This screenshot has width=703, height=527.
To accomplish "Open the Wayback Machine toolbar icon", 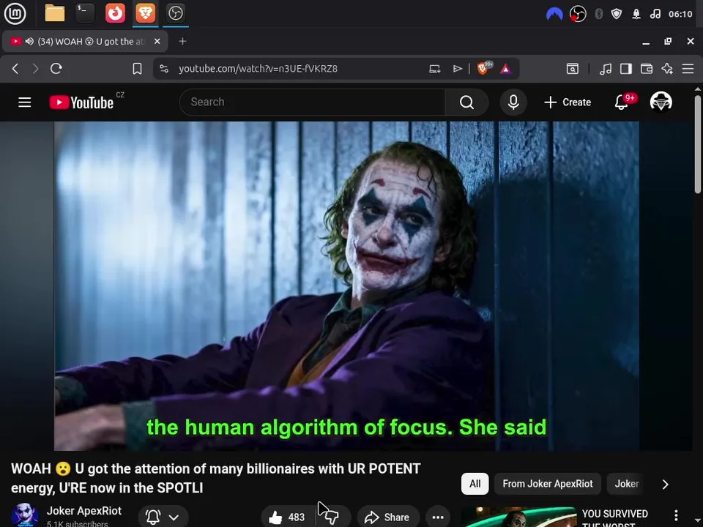I will click(573, 69).
